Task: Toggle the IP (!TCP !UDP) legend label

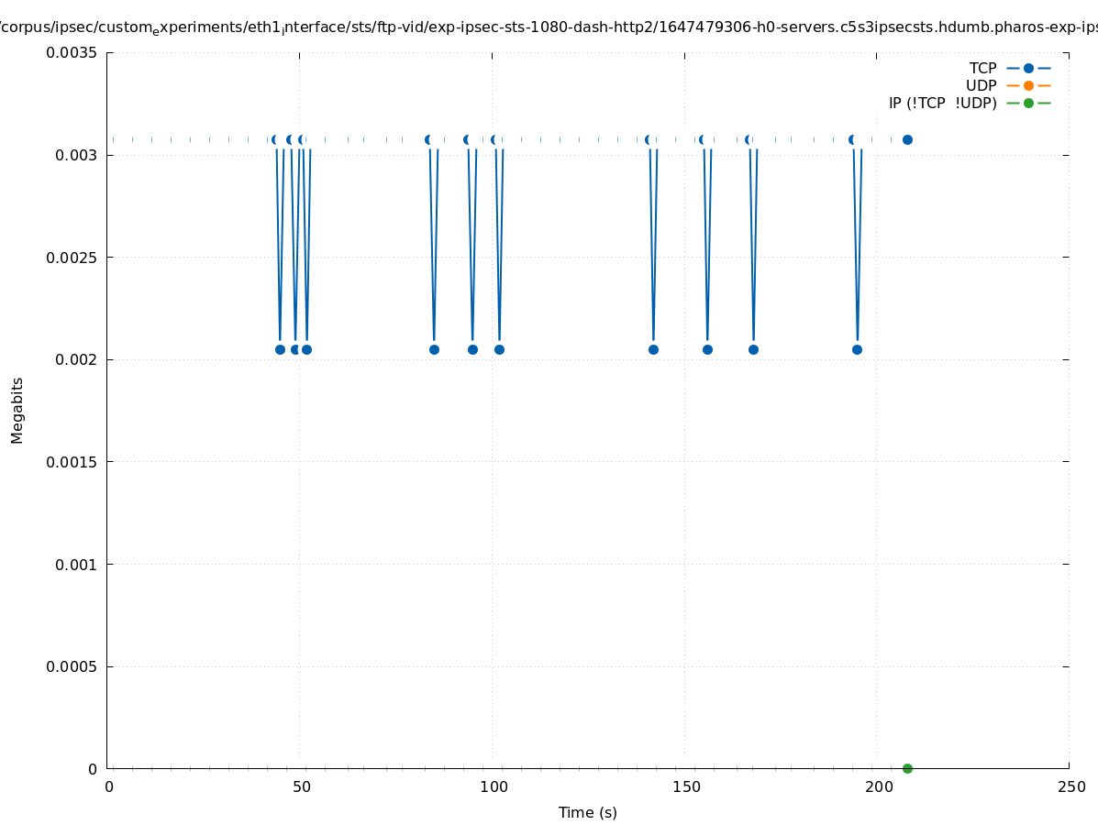Action: pos(942,104)
